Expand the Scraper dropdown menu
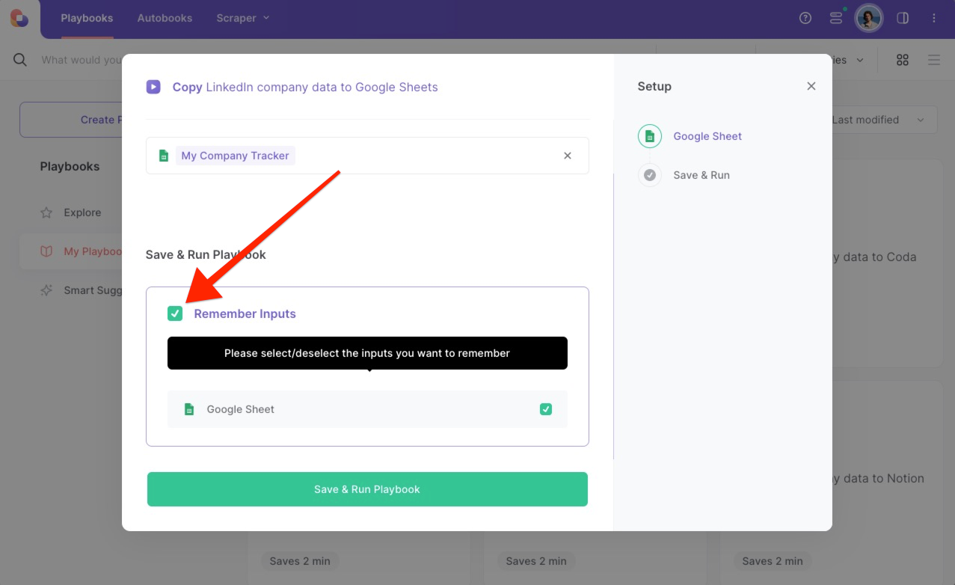The image size is (955, 585). click(x=243, y=18)
